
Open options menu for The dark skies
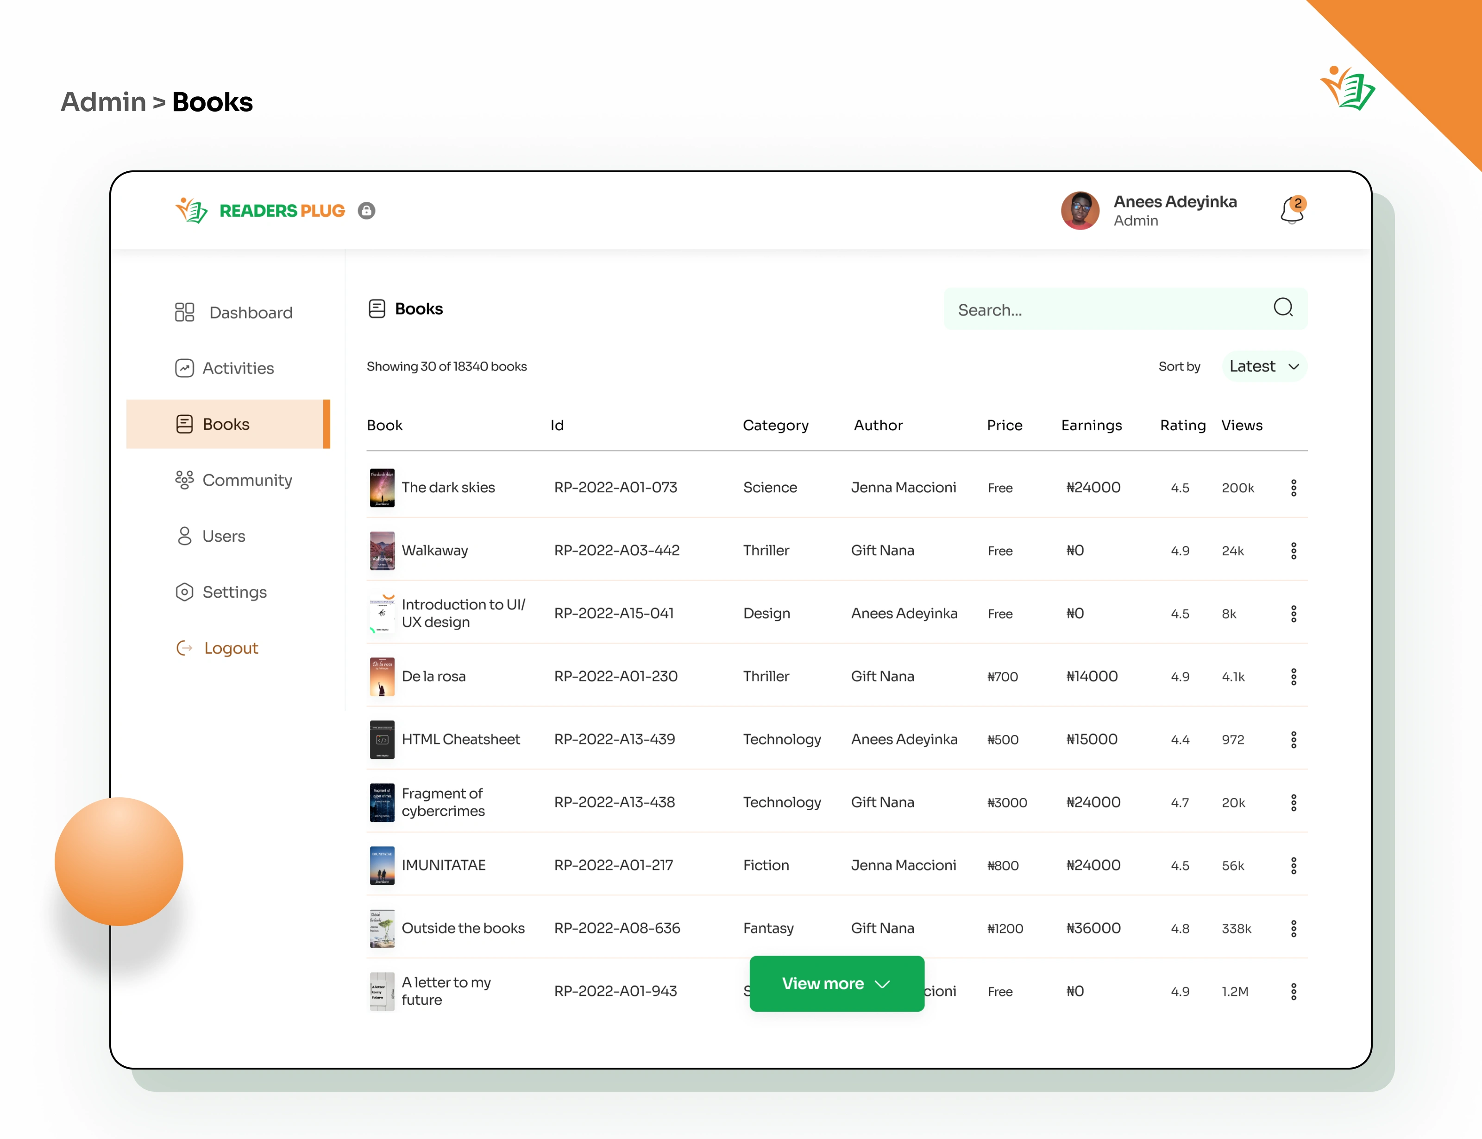[1294, 488]
